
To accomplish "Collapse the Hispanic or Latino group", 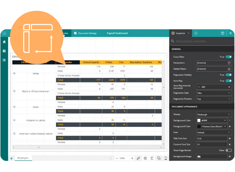I will [14, 120].
